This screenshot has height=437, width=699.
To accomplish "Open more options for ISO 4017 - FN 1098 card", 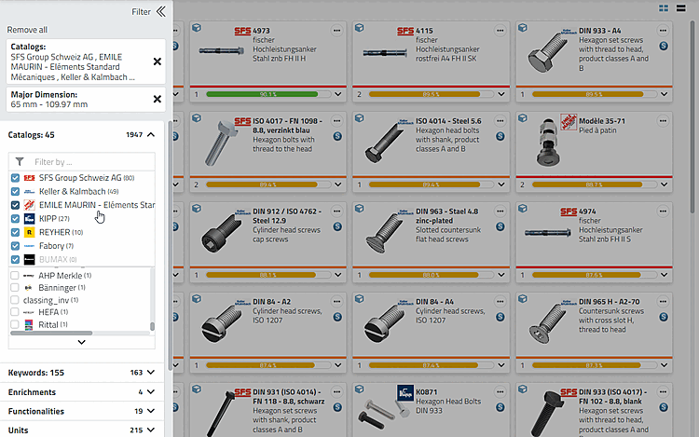I will click(336, 121).
